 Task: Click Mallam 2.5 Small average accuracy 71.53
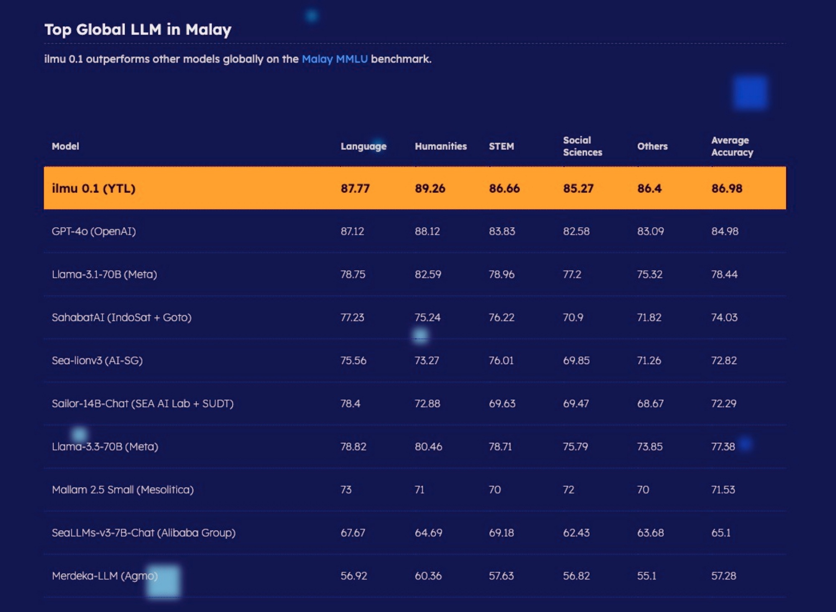723,489
